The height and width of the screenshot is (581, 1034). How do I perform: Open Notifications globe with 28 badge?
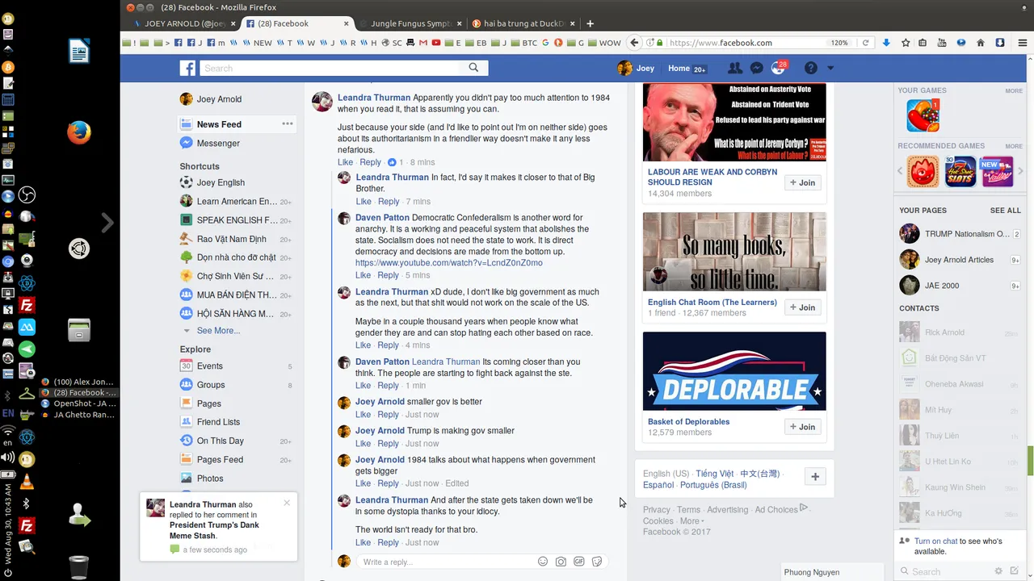click(x=779, y=69)
